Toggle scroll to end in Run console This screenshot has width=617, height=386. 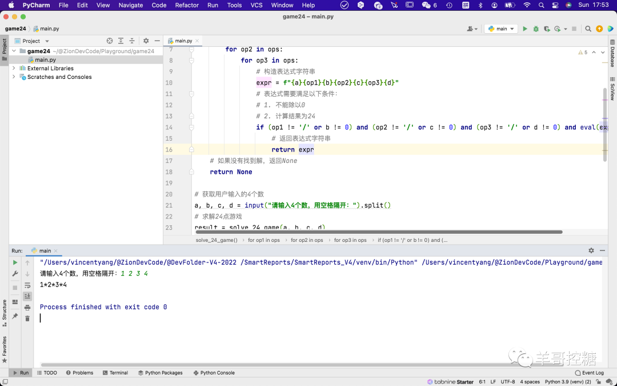coord(27,296)
